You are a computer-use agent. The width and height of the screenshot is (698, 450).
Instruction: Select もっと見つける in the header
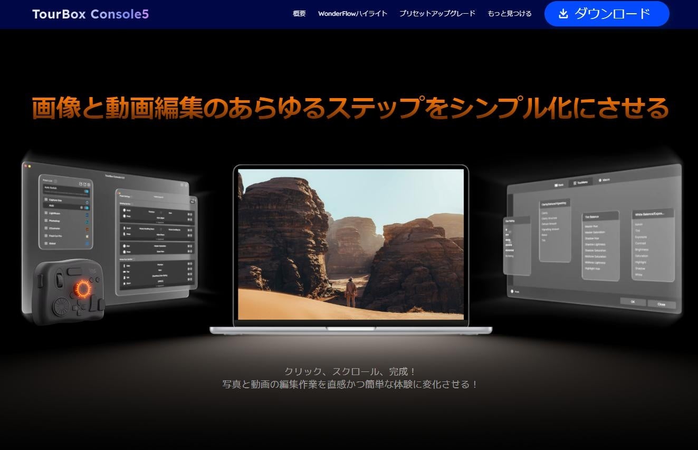coord(510,14)
